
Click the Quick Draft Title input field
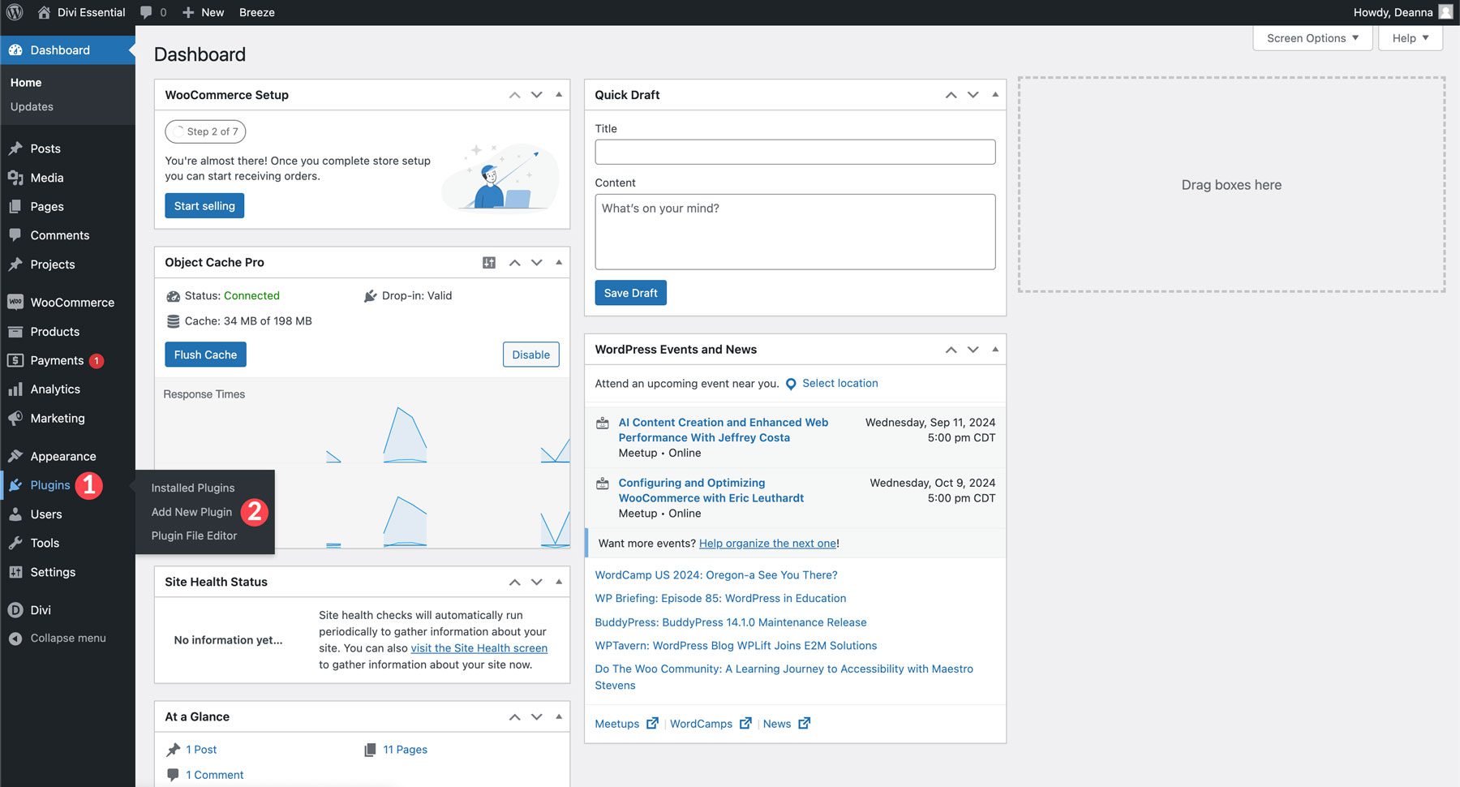tap(794, 152)
